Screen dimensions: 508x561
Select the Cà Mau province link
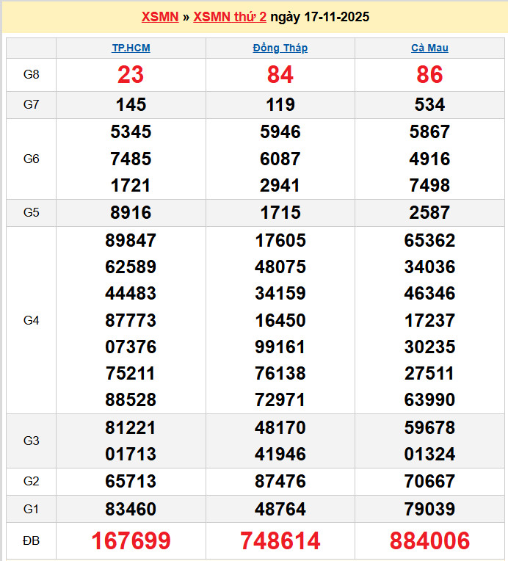(429, 48)
